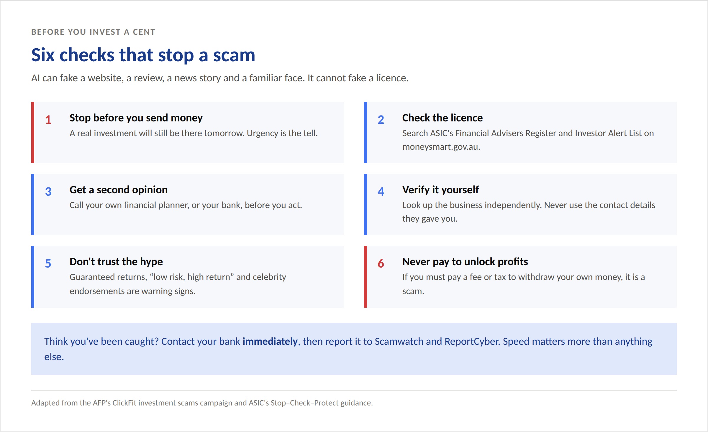Screen dimensions: 708x432
Task: Click the blue number 2 marker
Action: pyautogui.click(x=381, y=120)
